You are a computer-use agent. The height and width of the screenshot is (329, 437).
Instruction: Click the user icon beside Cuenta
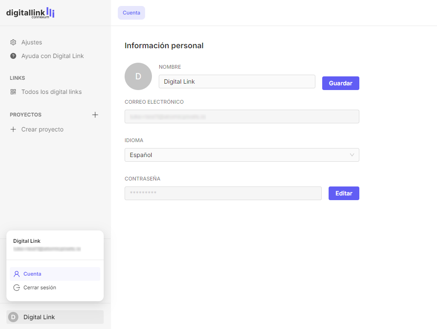pos(17,274)
